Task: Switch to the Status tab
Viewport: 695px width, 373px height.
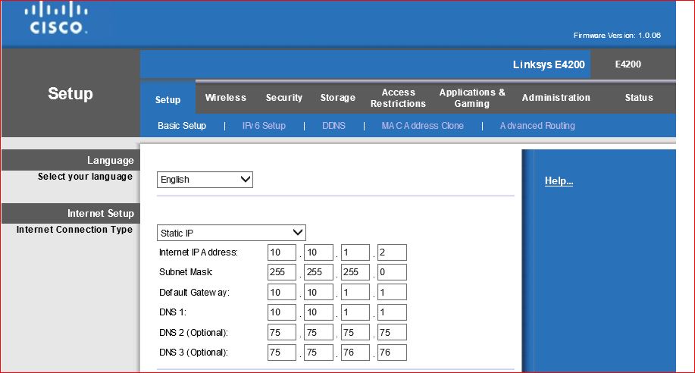Action: (639, 98)
